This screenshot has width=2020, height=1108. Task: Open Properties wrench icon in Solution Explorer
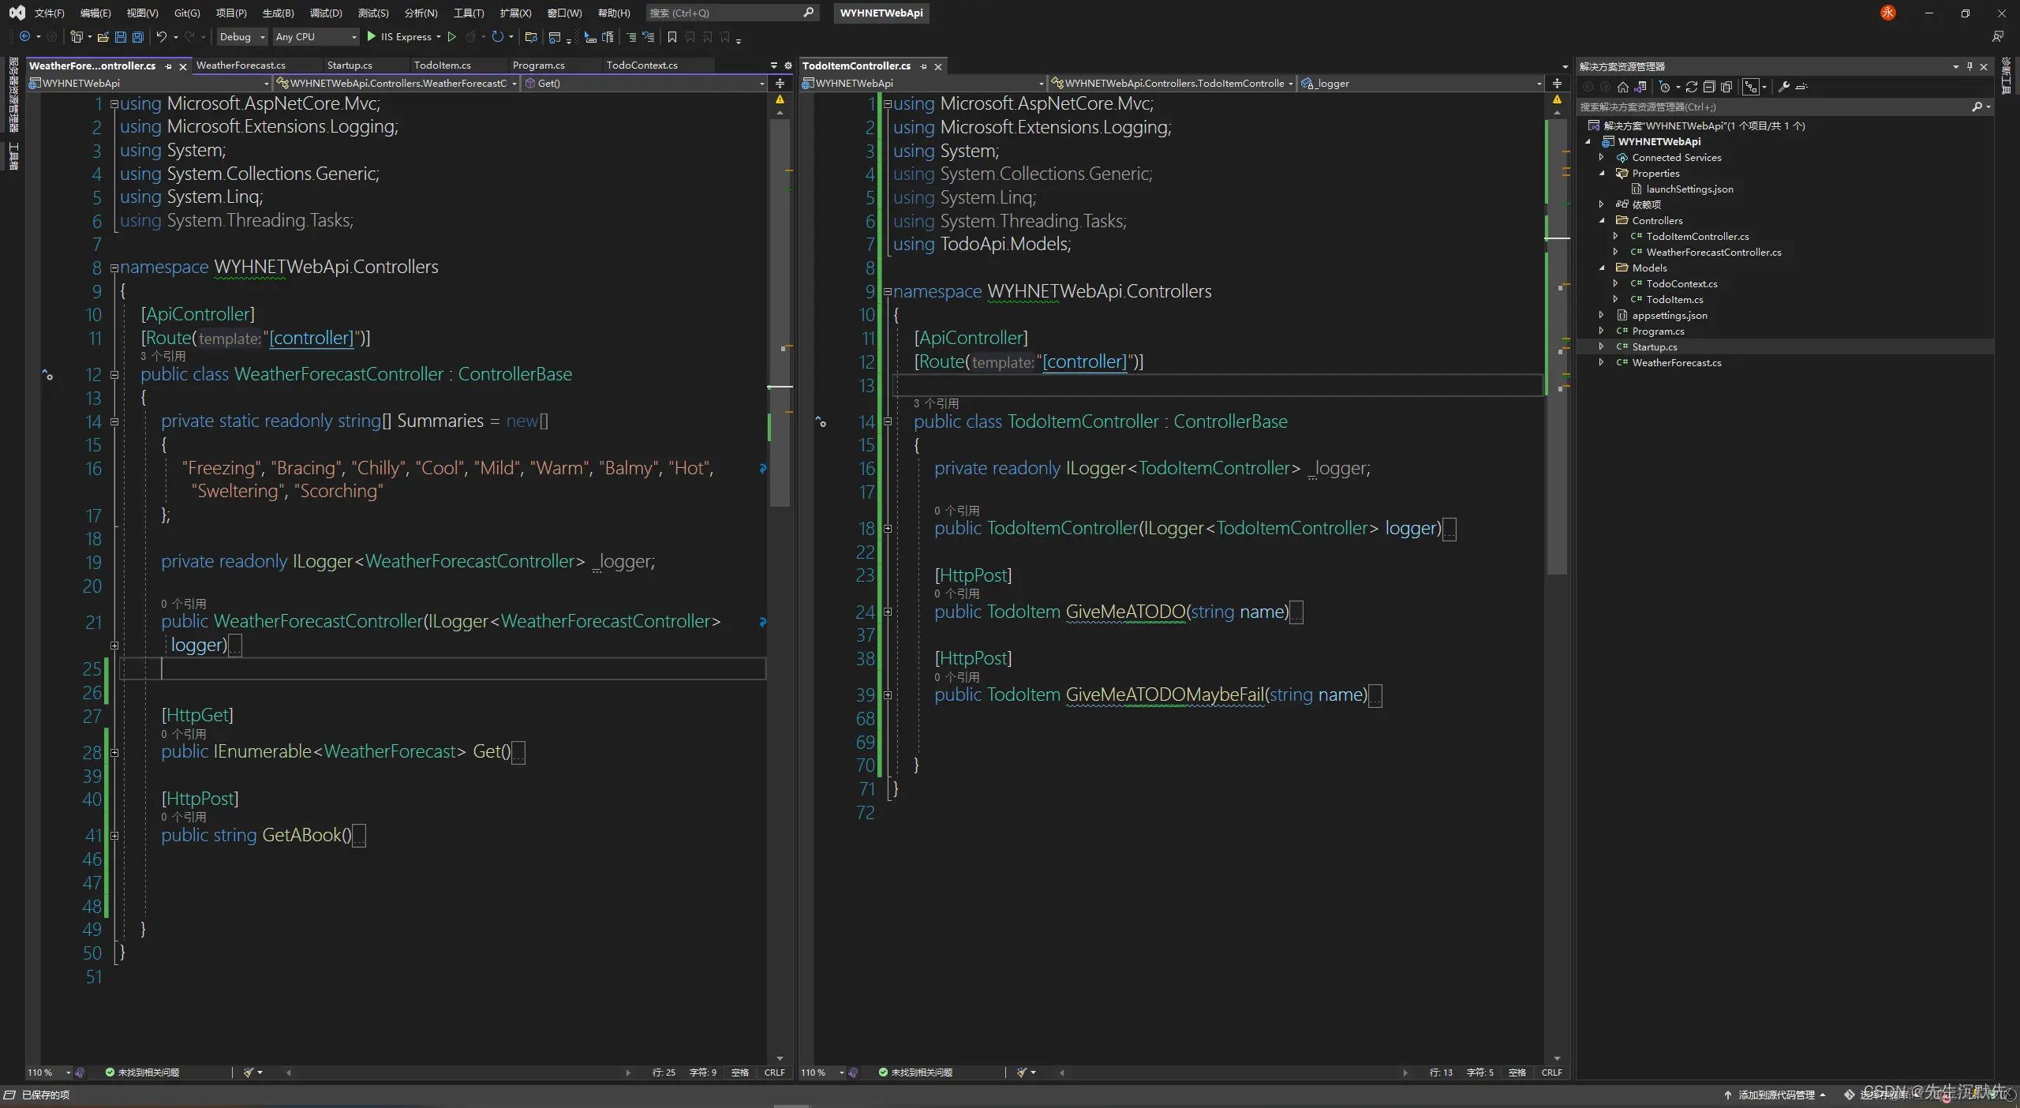(1784, 87)
